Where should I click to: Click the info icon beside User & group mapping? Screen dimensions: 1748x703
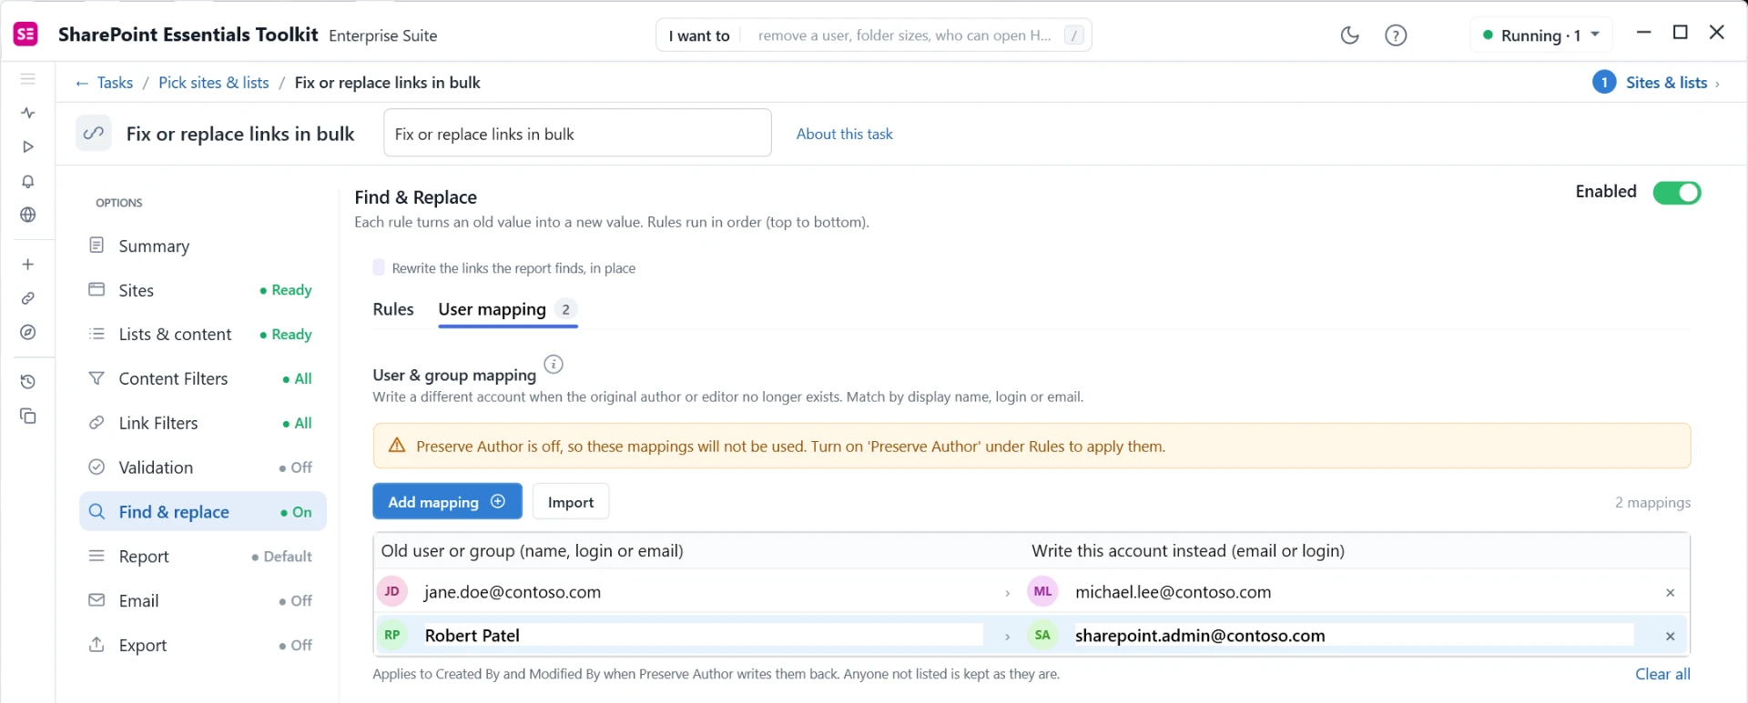tap(554, 365)
